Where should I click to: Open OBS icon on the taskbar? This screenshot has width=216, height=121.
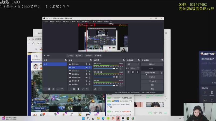point(123,118)
